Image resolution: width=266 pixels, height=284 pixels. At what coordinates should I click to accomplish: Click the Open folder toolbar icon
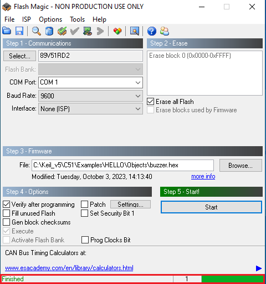click(x=7, y=31)
